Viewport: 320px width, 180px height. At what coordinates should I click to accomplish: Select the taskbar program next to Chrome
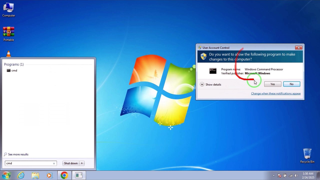coord(79,175)
